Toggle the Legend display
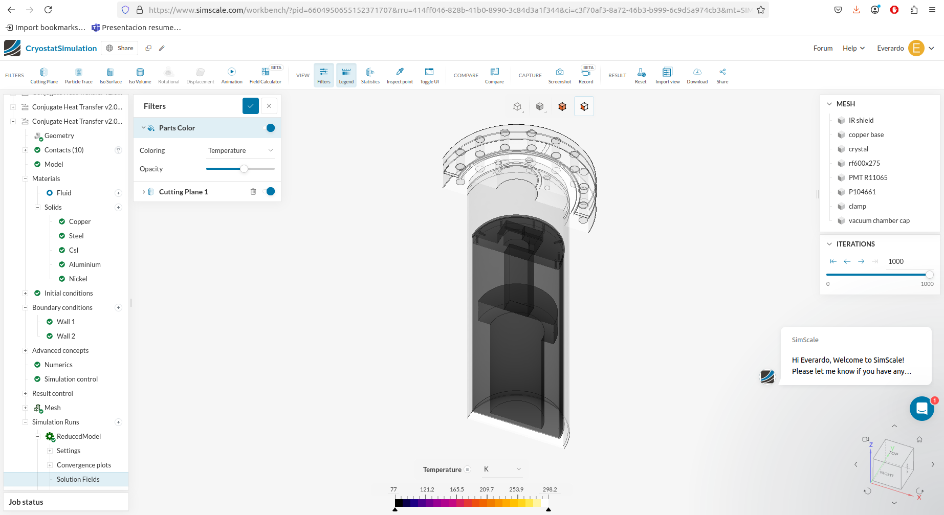Image resolution: width=944 pixels, height=515 pixels. [x=346, y=75]
